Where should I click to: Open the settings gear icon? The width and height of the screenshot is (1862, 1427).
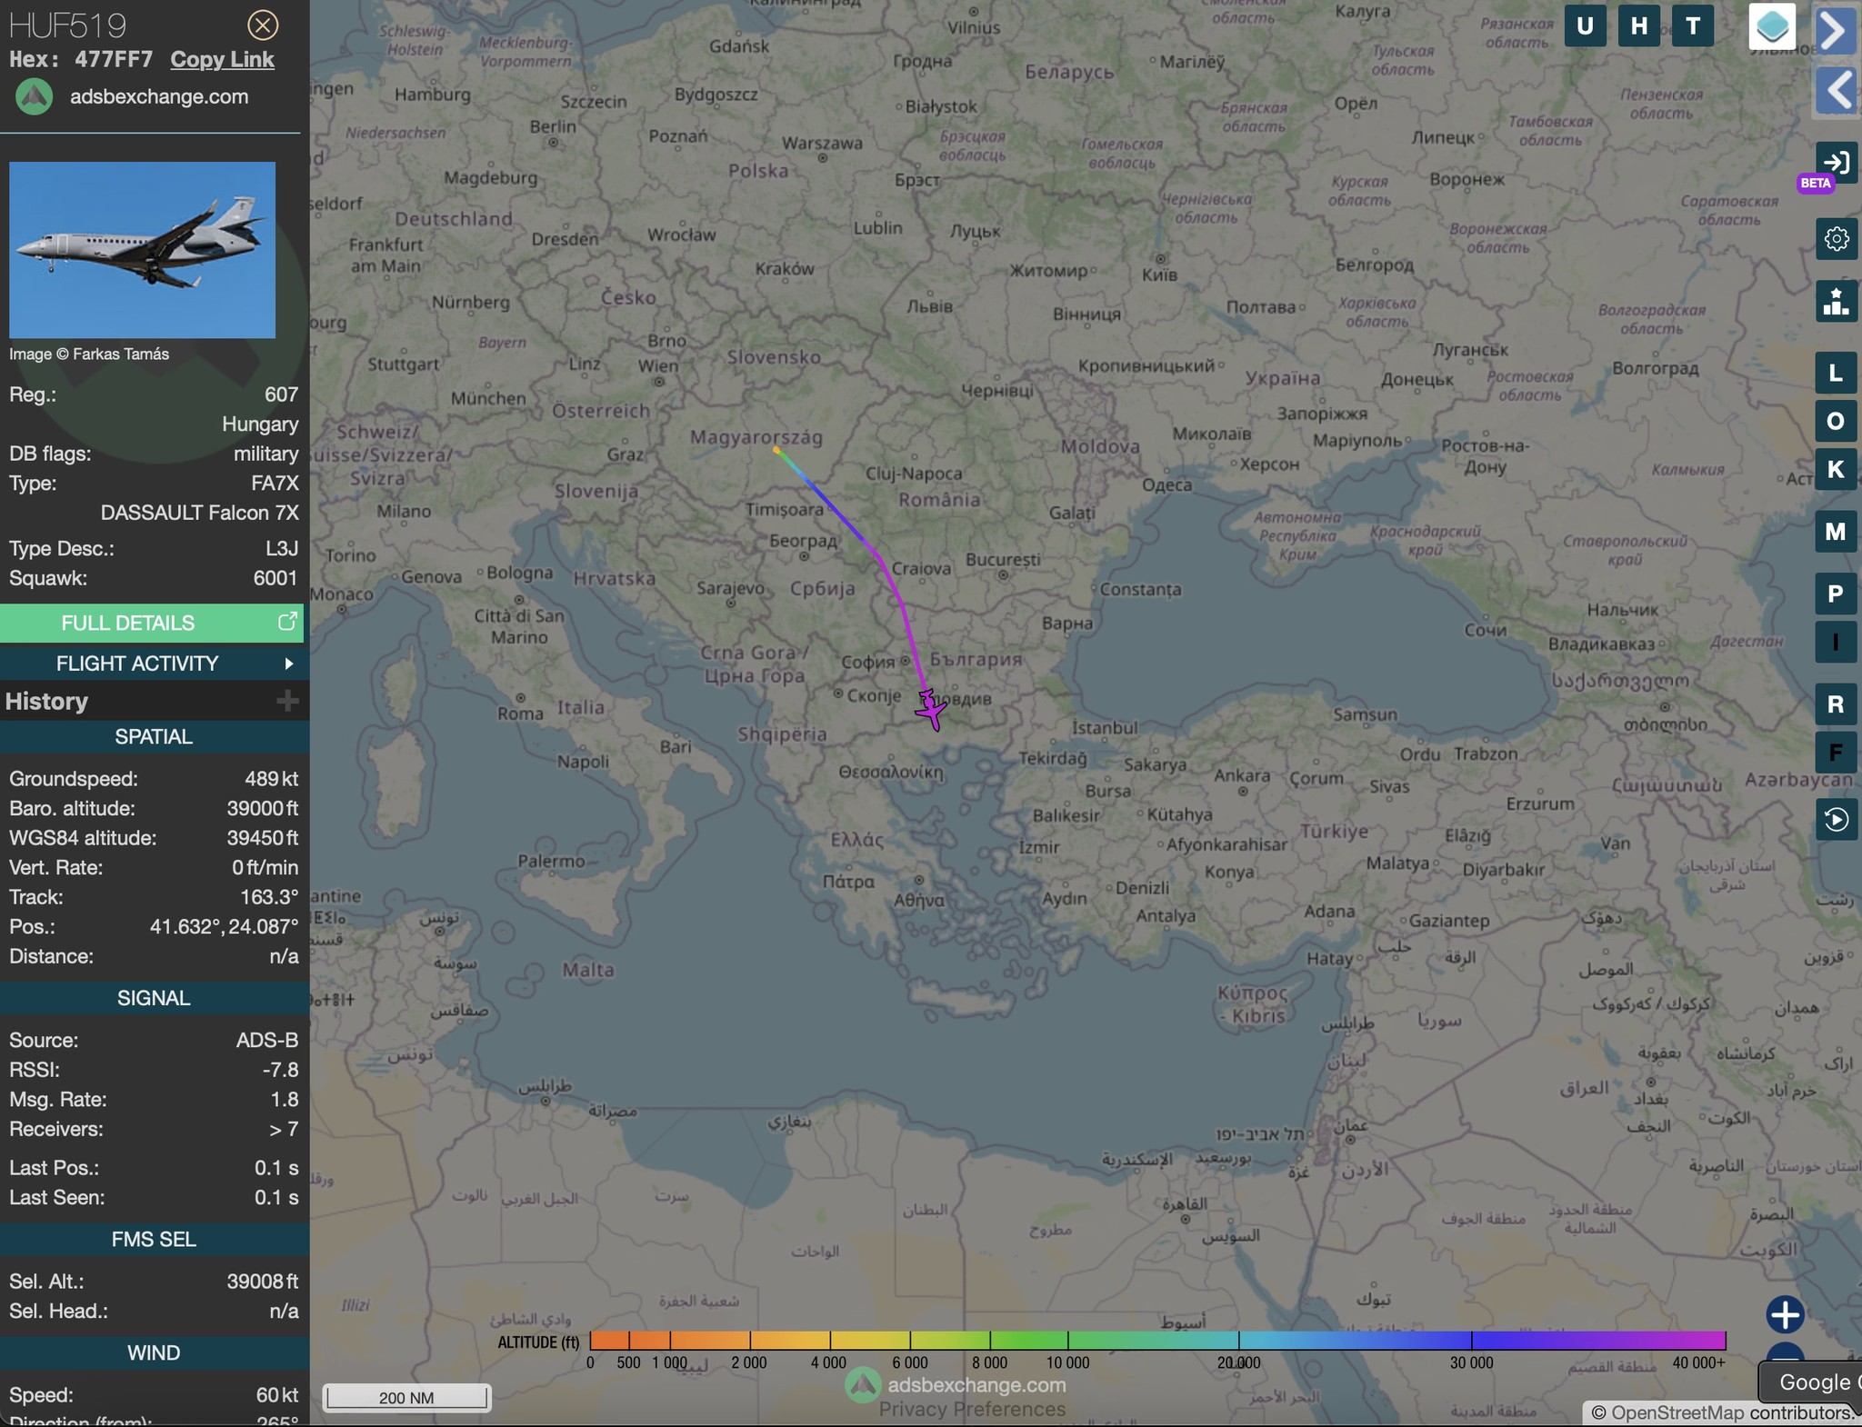coord(1836,239)
